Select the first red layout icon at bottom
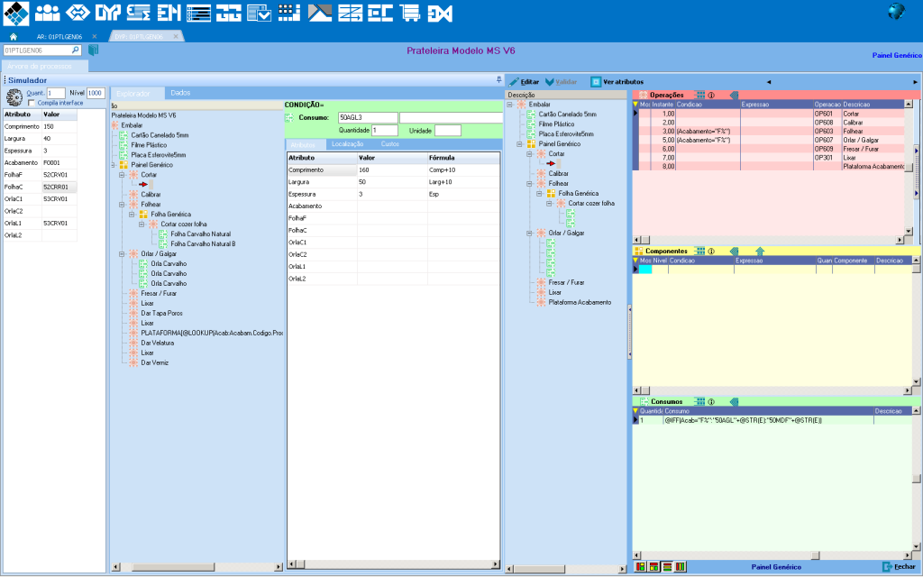Viewport: 923px width, 577px height. point(640,567)
